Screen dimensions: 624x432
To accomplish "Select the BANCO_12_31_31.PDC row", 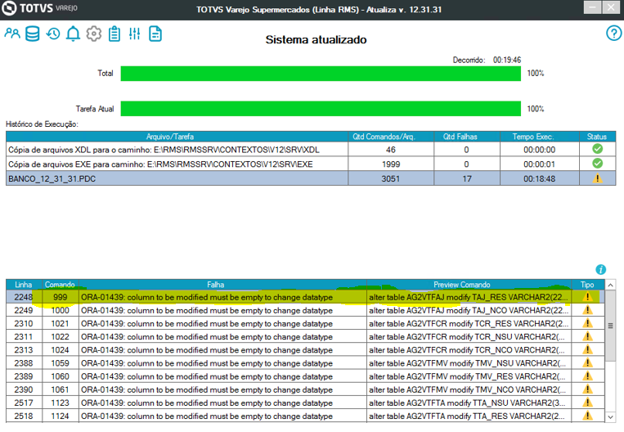I will coord(311,178).
